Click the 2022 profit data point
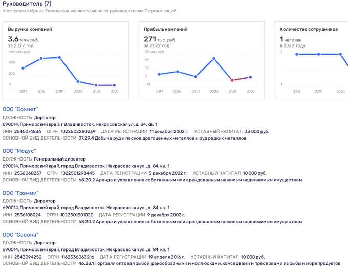 point(250,77)
